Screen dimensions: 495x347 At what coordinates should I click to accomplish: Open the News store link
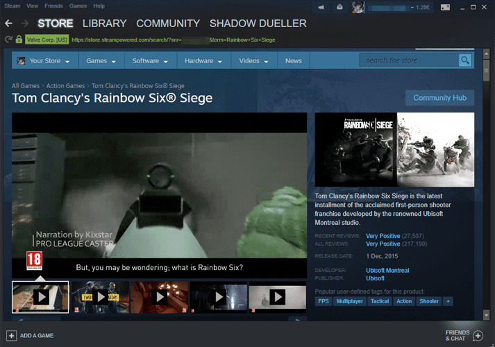click(293, 60)
